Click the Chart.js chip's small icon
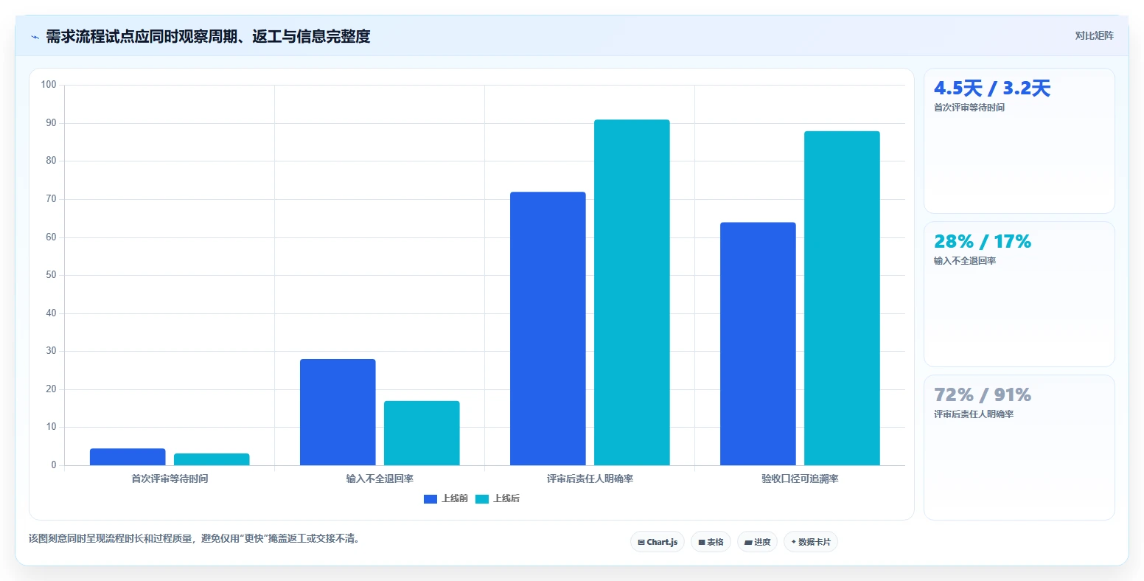Viewport: 1144px width, 581px height. 641,542
